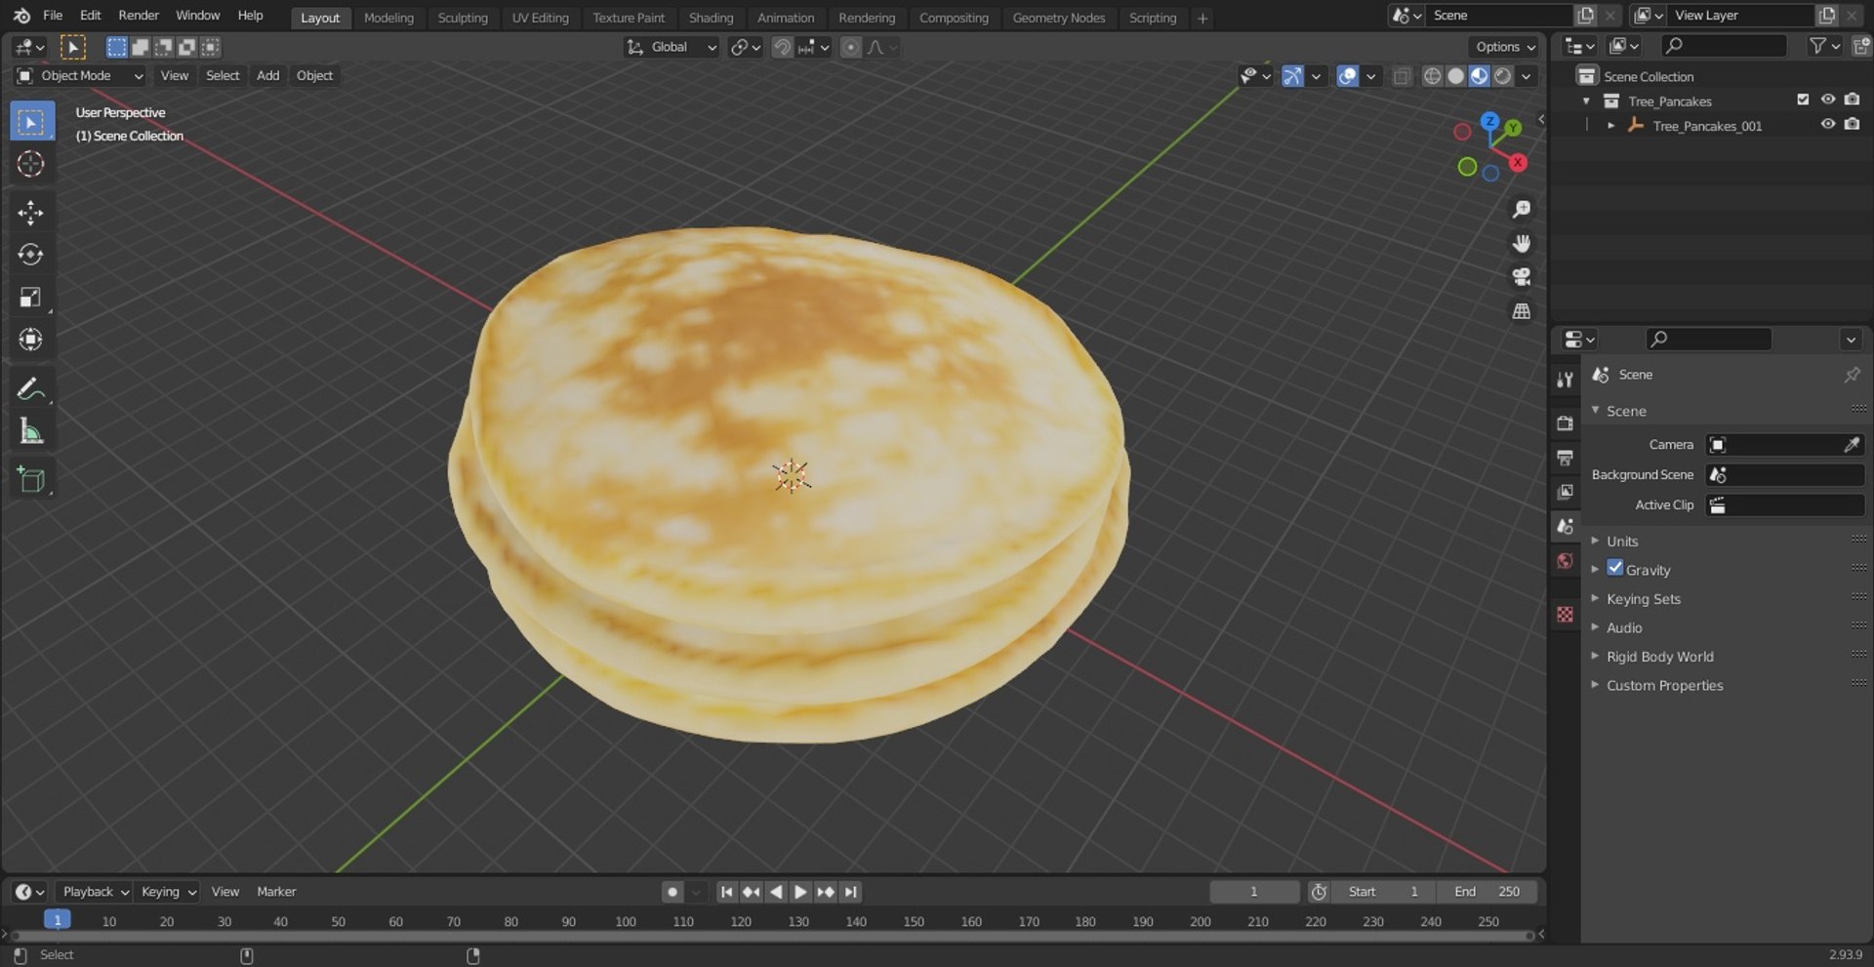Hide Tree_Pancakes_001 in viewport
Screen dimensions: 1874x967
tap(1827, 125)
